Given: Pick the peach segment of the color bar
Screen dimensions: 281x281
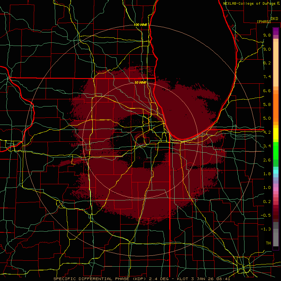Looking at the screenshot, I should click(276, 64).
